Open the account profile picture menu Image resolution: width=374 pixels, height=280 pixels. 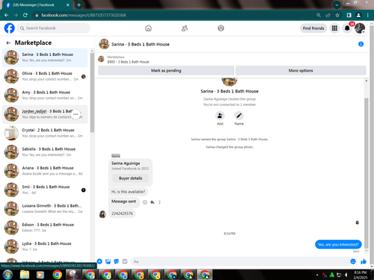coord(360,28)
